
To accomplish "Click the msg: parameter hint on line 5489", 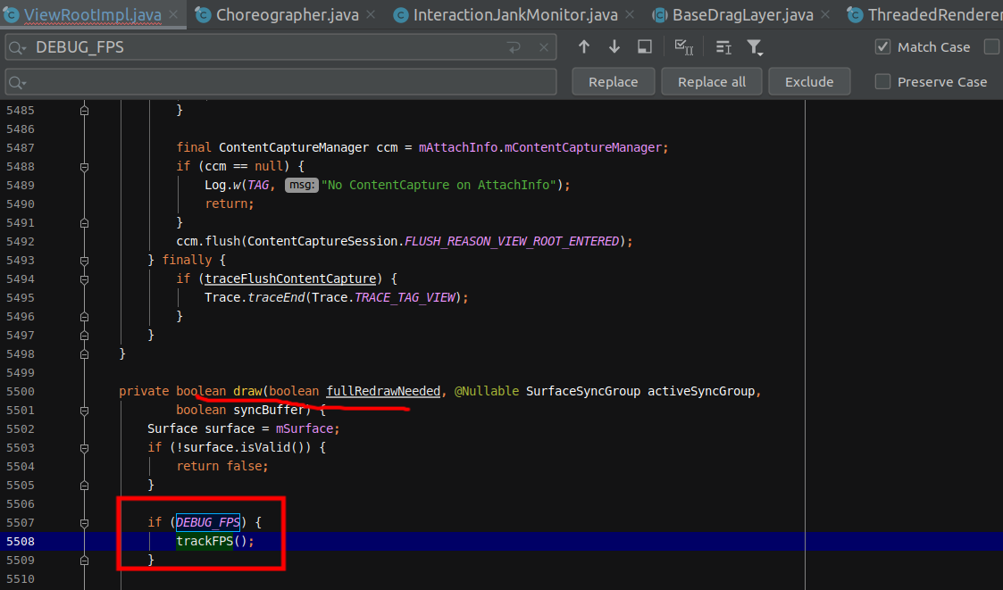I will click(x=301, y=185).
